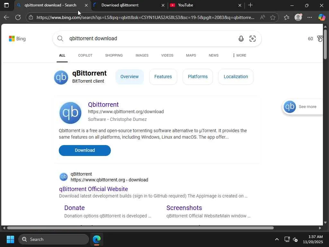This screenshot has height=247, width=329.
Task: Open the muted volume tray icon
Action: click(x=295, y=239)
